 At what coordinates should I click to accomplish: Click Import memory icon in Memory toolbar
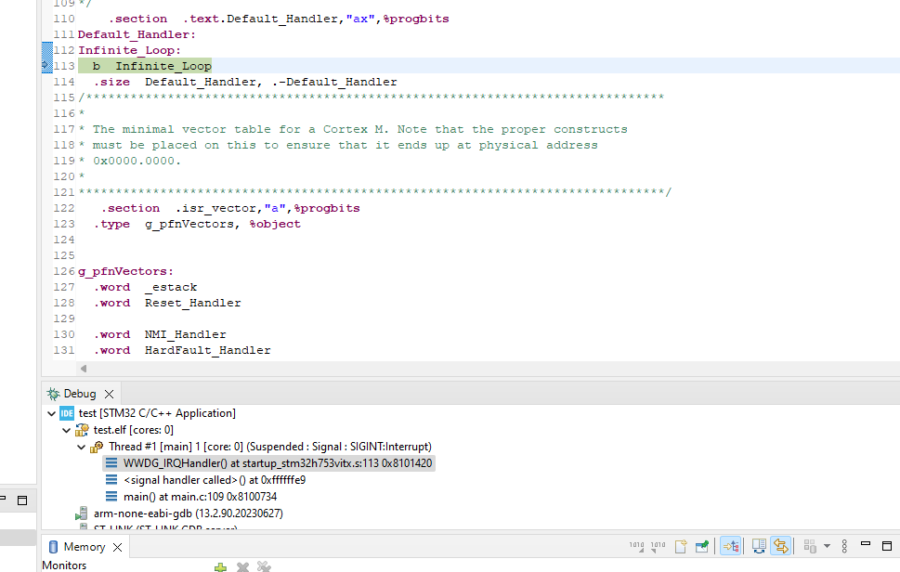636,546
